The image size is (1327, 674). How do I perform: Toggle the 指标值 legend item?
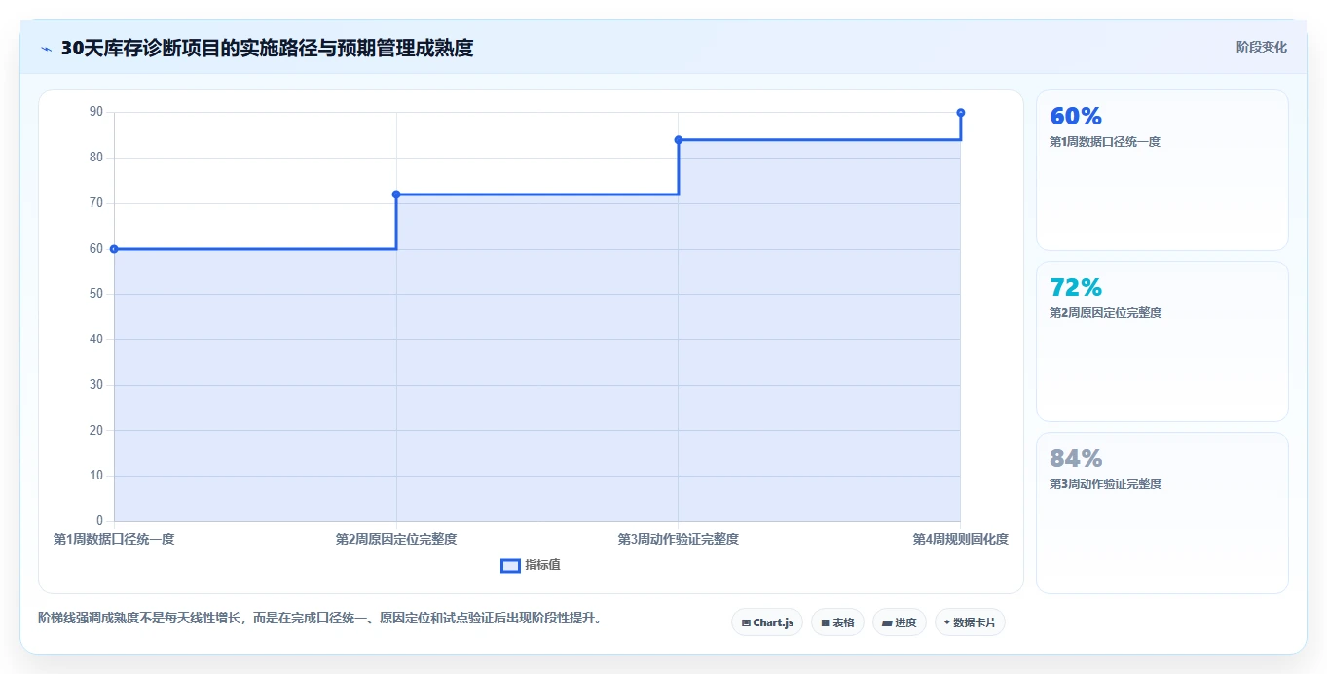pos(531,565)
